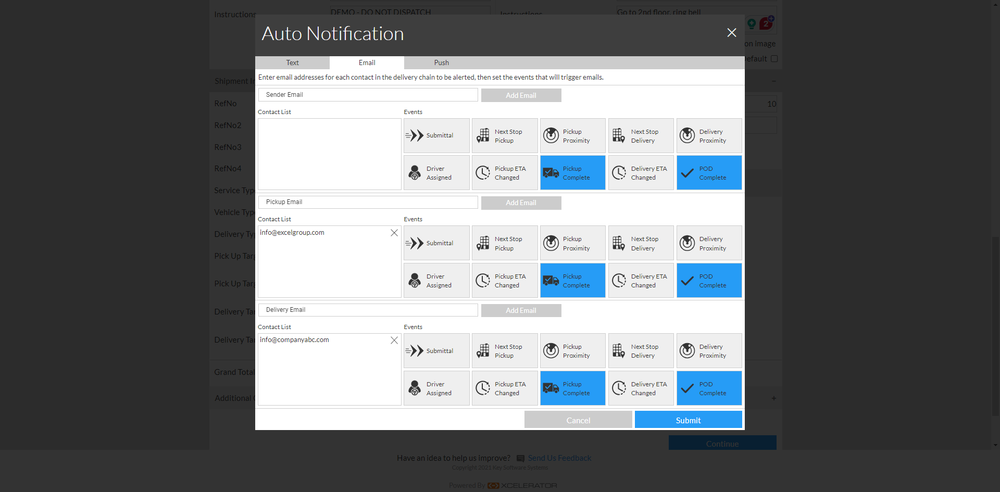1000x492 pixels.
Task: Select the Email tab
Action: click(367, 62)
